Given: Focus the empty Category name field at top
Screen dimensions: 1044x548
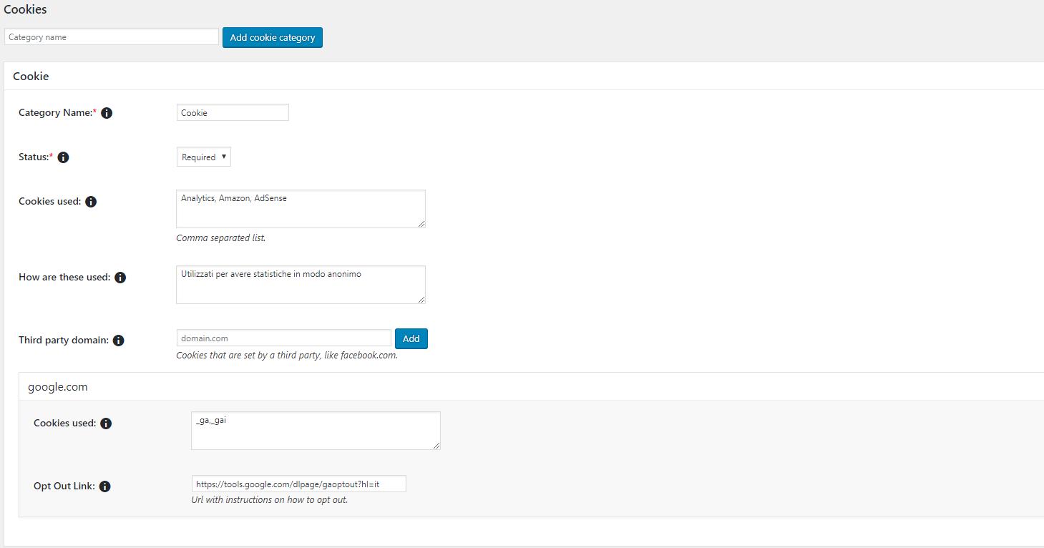Looking at the screenshot, I should click(112, 37).
